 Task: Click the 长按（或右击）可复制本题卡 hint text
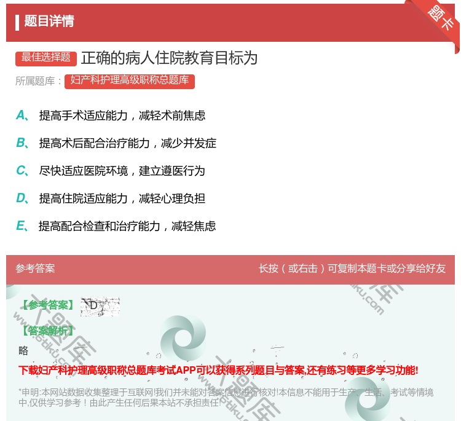tap(352, 269)
